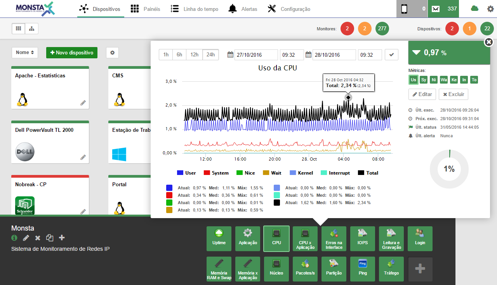
Task: Open the mobile phone notifications counter
Action: 412,9
